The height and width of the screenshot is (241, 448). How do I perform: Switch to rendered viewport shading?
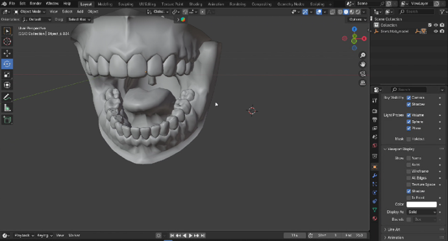coord(358,12)
